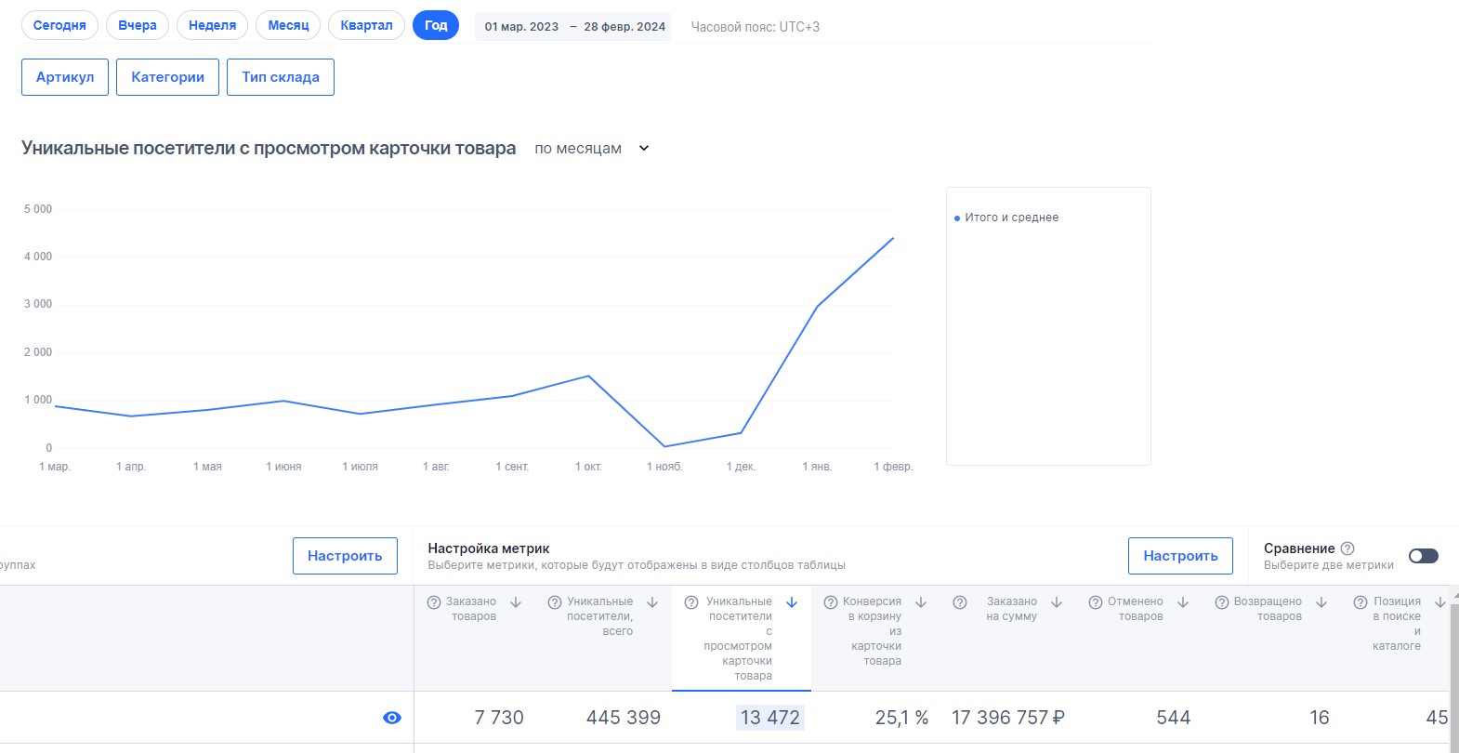Click the visitors total value 445 399

point(624,718)
